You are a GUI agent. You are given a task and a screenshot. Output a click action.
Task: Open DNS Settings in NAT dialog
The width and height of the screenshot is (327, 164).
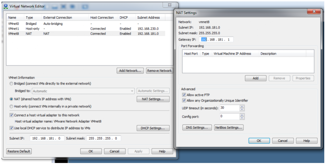point(196,128)
